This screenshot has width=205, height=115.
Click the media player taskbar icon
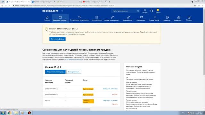(x=22, y=113)
